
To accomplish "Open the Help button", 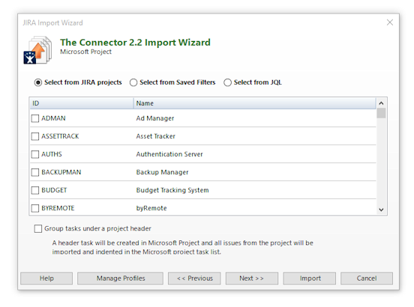I will [x=46, y=279].
